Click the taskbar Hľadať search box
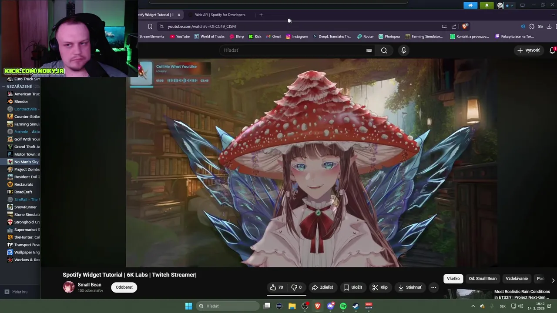557x313 pixels. coord(228,306)
